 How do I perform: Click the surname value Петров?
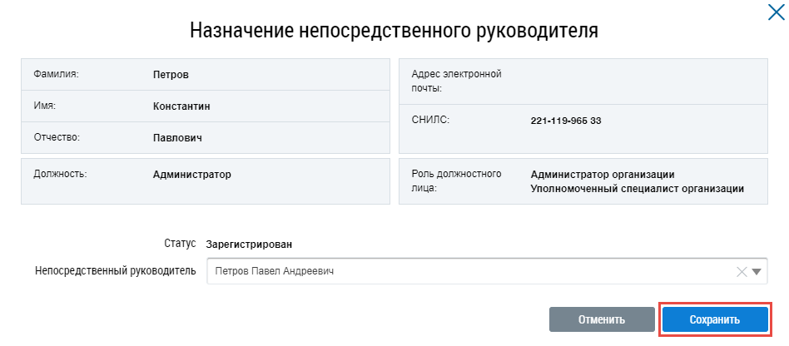coord(171,75)
